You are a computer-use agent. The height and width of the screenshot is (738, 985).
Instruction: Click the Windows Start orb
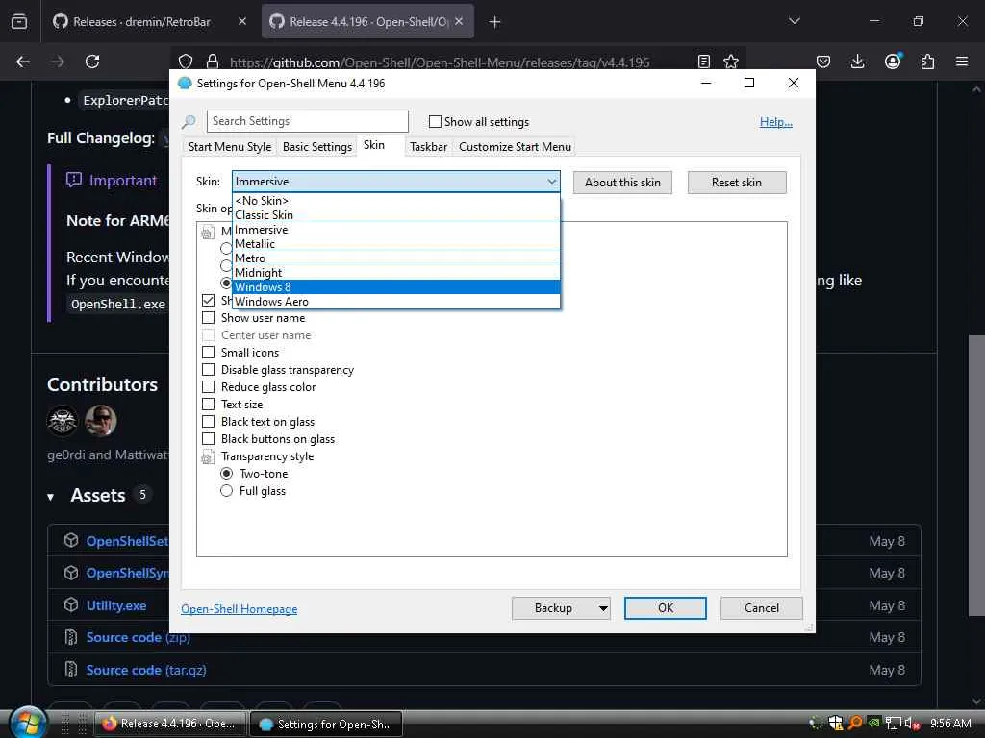click(x=27, y=723)
